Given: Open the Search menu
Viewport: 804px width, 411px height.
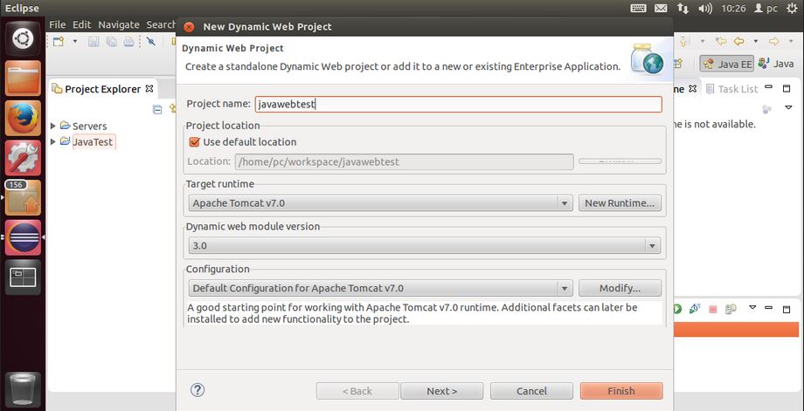Looking at the screenshot, I should pos(161,24).
